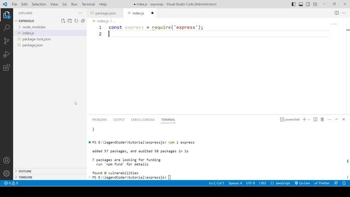This screenshot has height=197, width=350.
Task: Open the File menu
Action: (14, 4)
